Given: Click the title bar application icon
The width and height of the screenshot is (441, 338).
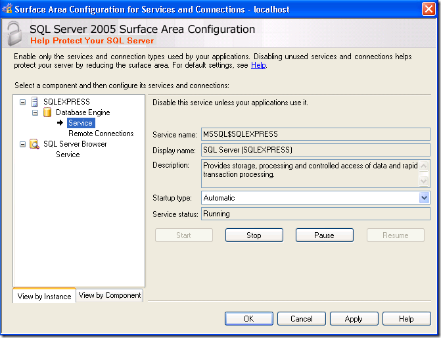Looking at the screenshot, I should coord(7,9).
